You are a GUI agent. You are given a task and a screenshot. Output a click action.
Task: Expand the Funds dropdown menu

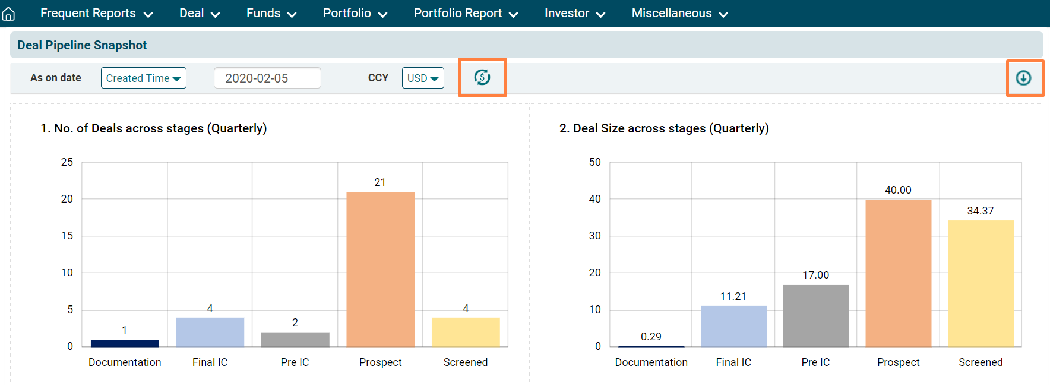tap(271, 13)
